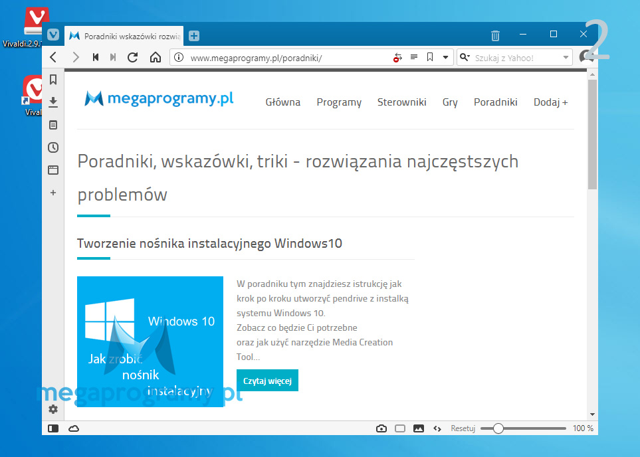This screenshot has width=640, height=457.
Task: Open the page tiling options
Action: [x=400, y=428]
